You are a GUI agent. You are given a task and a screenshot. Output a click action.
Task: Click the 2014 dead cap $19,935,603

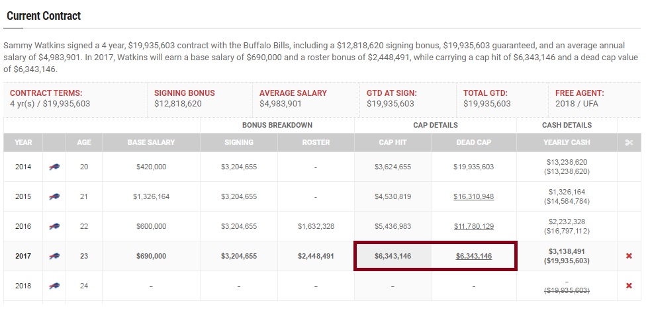click(x=474, y=167)
